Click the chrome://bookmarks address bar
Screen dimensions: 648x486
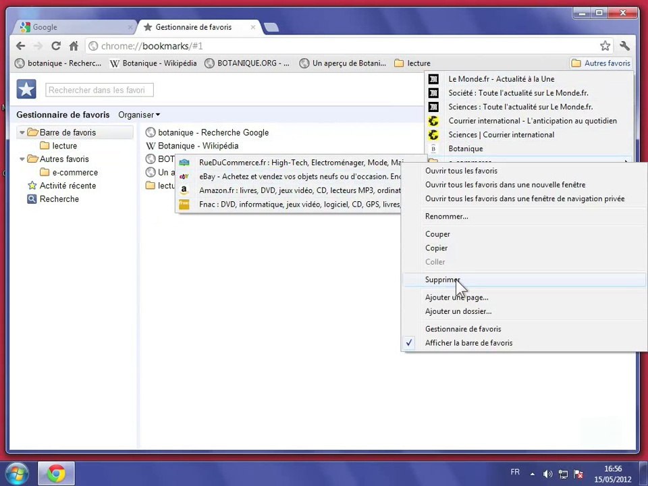pos(343,46)
